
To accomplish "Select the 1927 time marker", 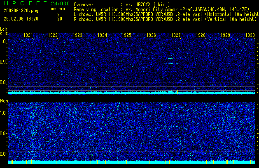I will click(x=176, y=35).
